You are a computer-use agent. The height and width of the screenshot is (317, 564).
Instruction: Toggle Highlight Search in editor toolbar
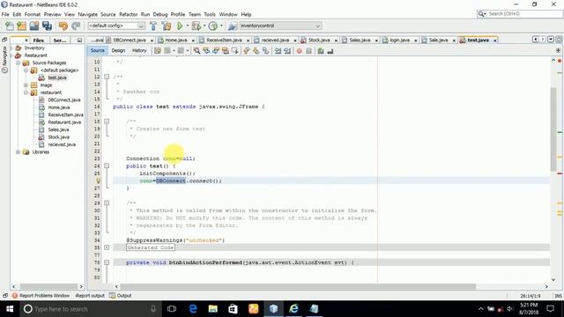[x=226, y=51]
